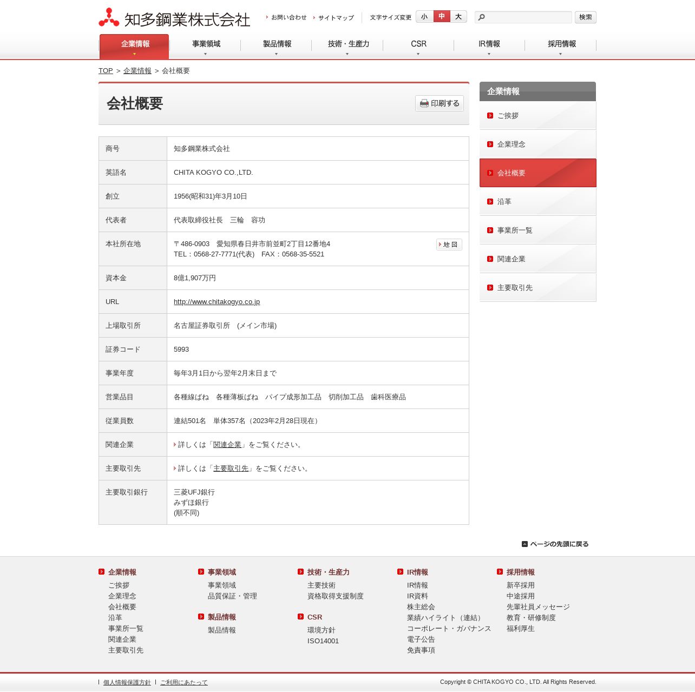Click footer link 中途採用

click(x=521, y=596)
